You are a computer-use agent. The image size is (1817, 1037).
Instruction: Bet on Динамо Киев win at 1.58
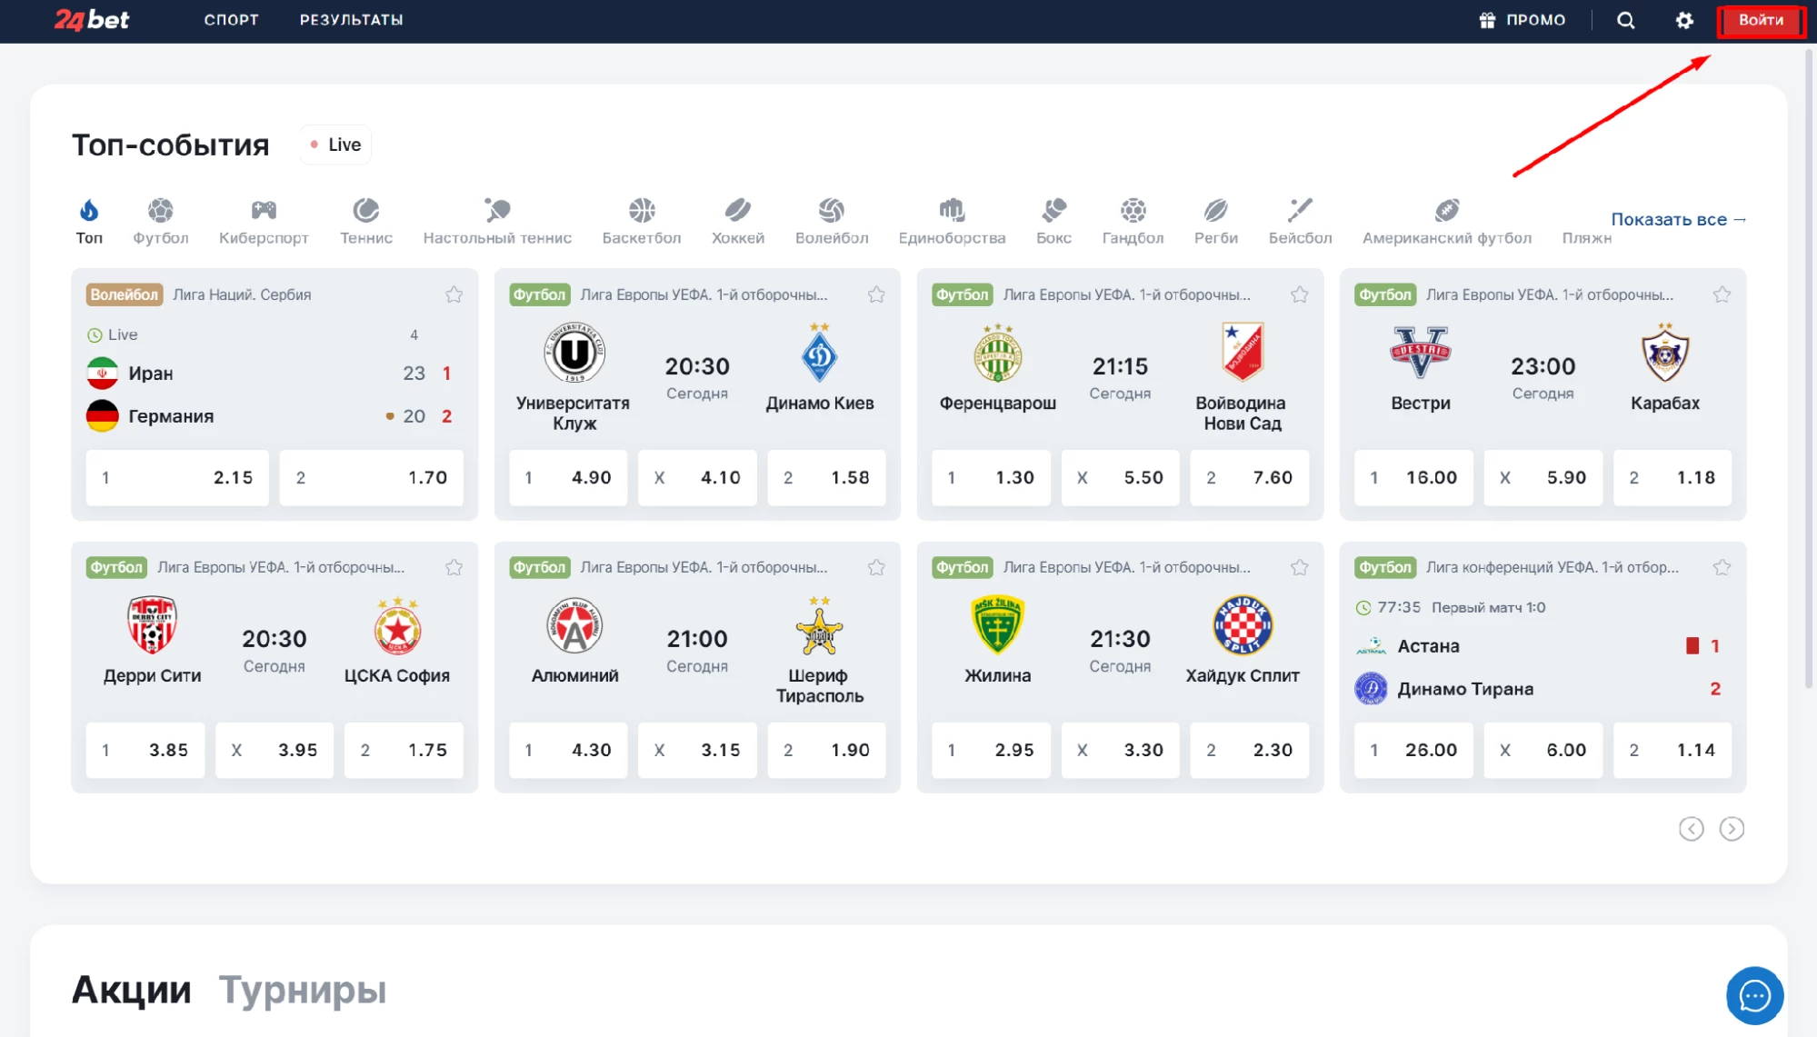coord(826,477)
